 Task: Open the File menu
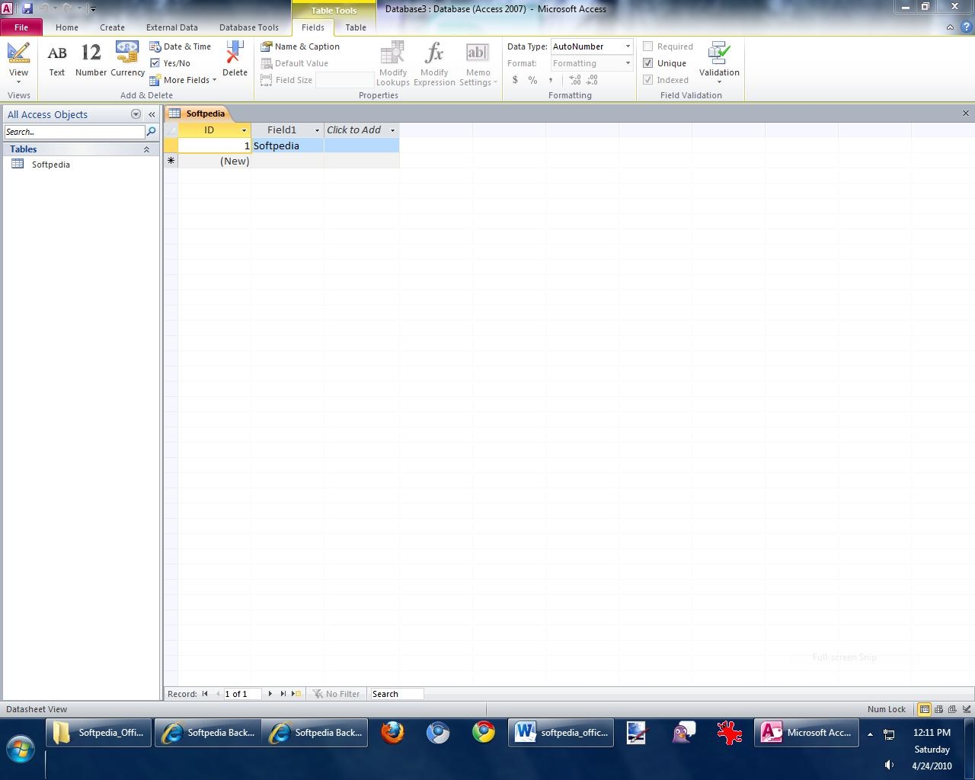click(x=21, y=27)
